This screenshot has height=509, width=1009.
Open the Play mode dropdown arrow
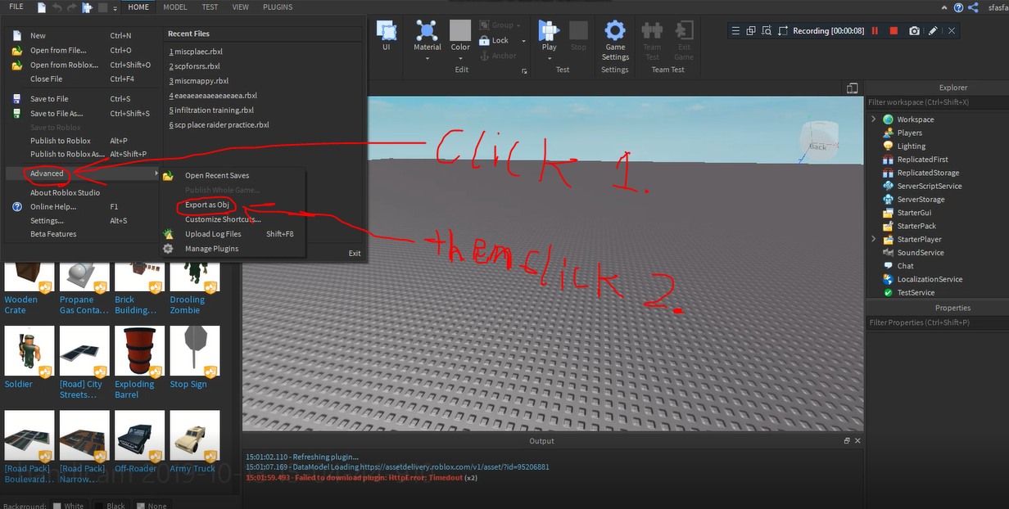[548, 57]
